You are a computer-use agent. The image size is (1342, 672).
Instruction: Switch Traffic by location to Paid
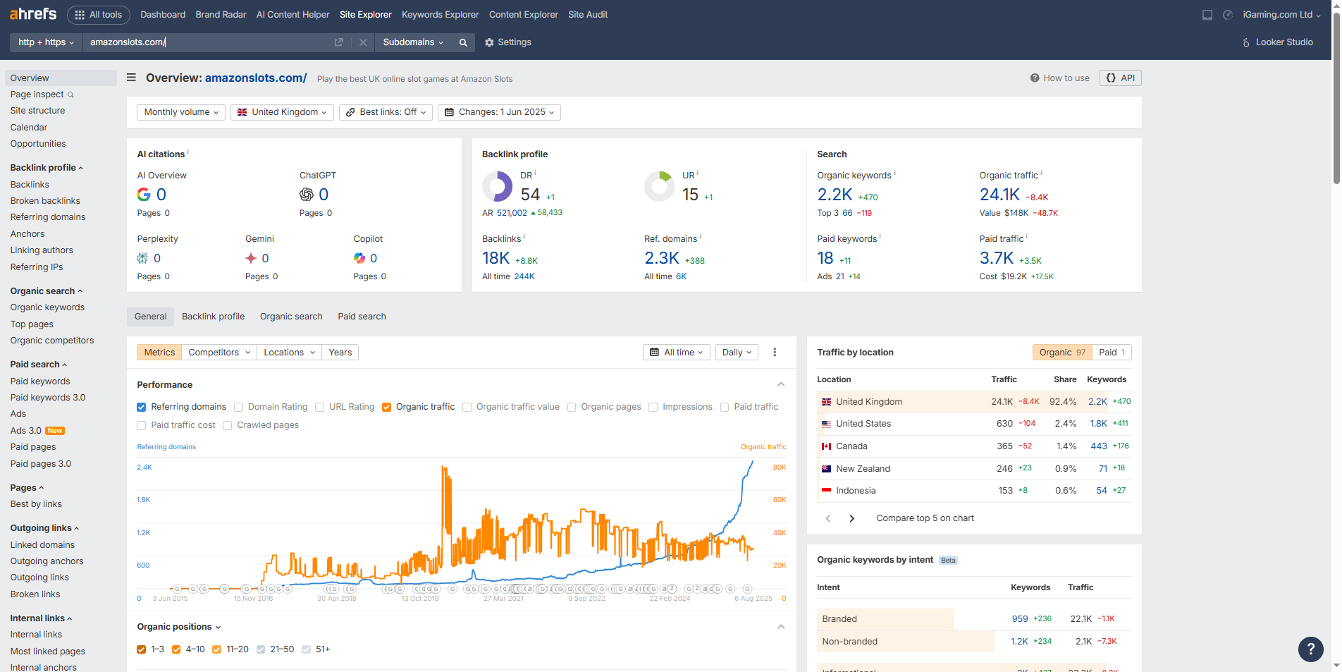point(1112,353)
